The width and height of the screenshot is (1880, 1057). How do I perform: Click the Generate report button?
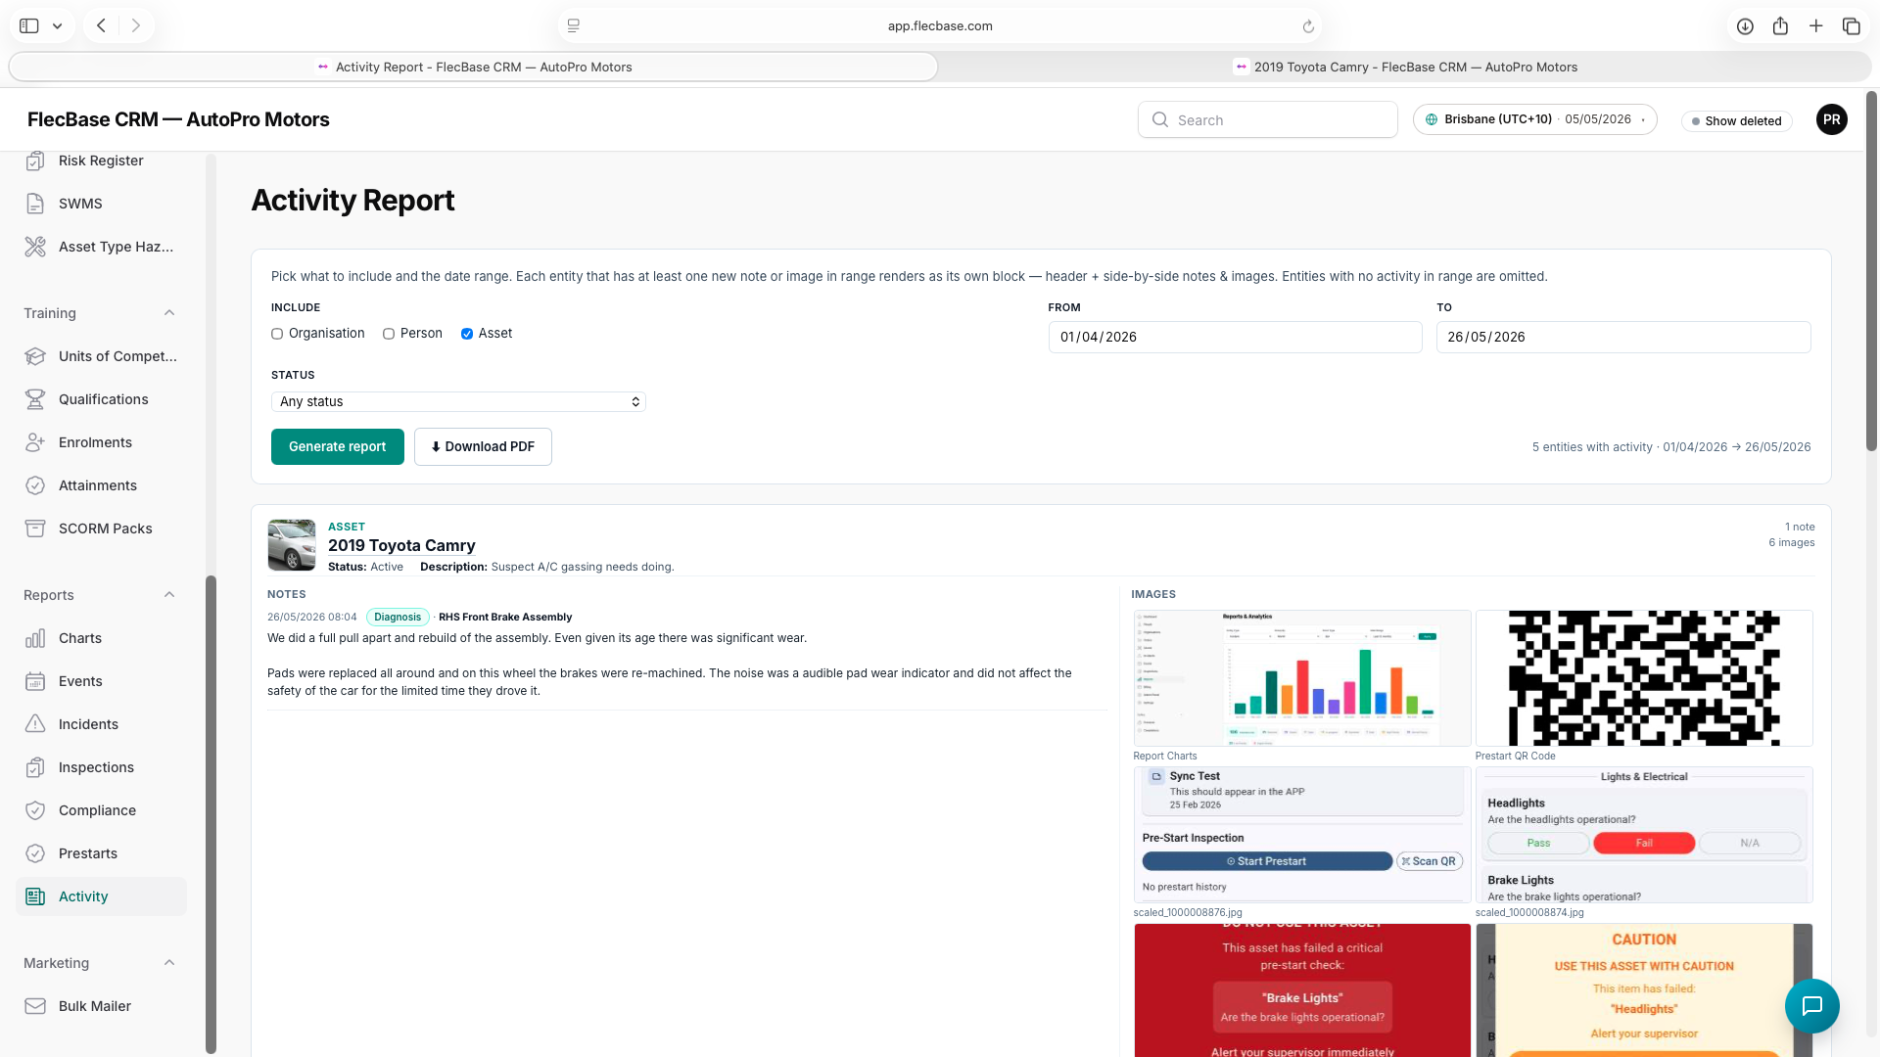point(338,446)
